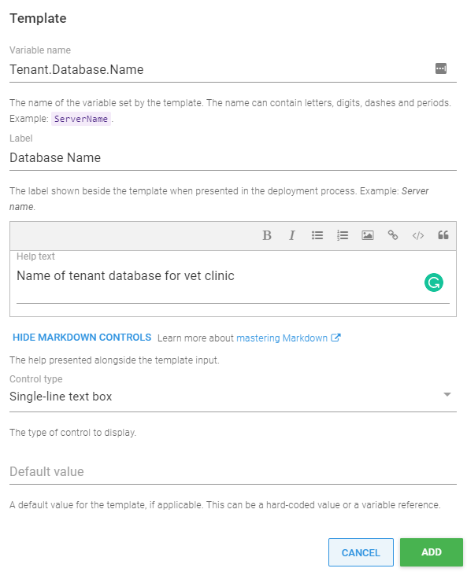Click into the Default value field
Screen dimensions: 467x572
[233, 471]
